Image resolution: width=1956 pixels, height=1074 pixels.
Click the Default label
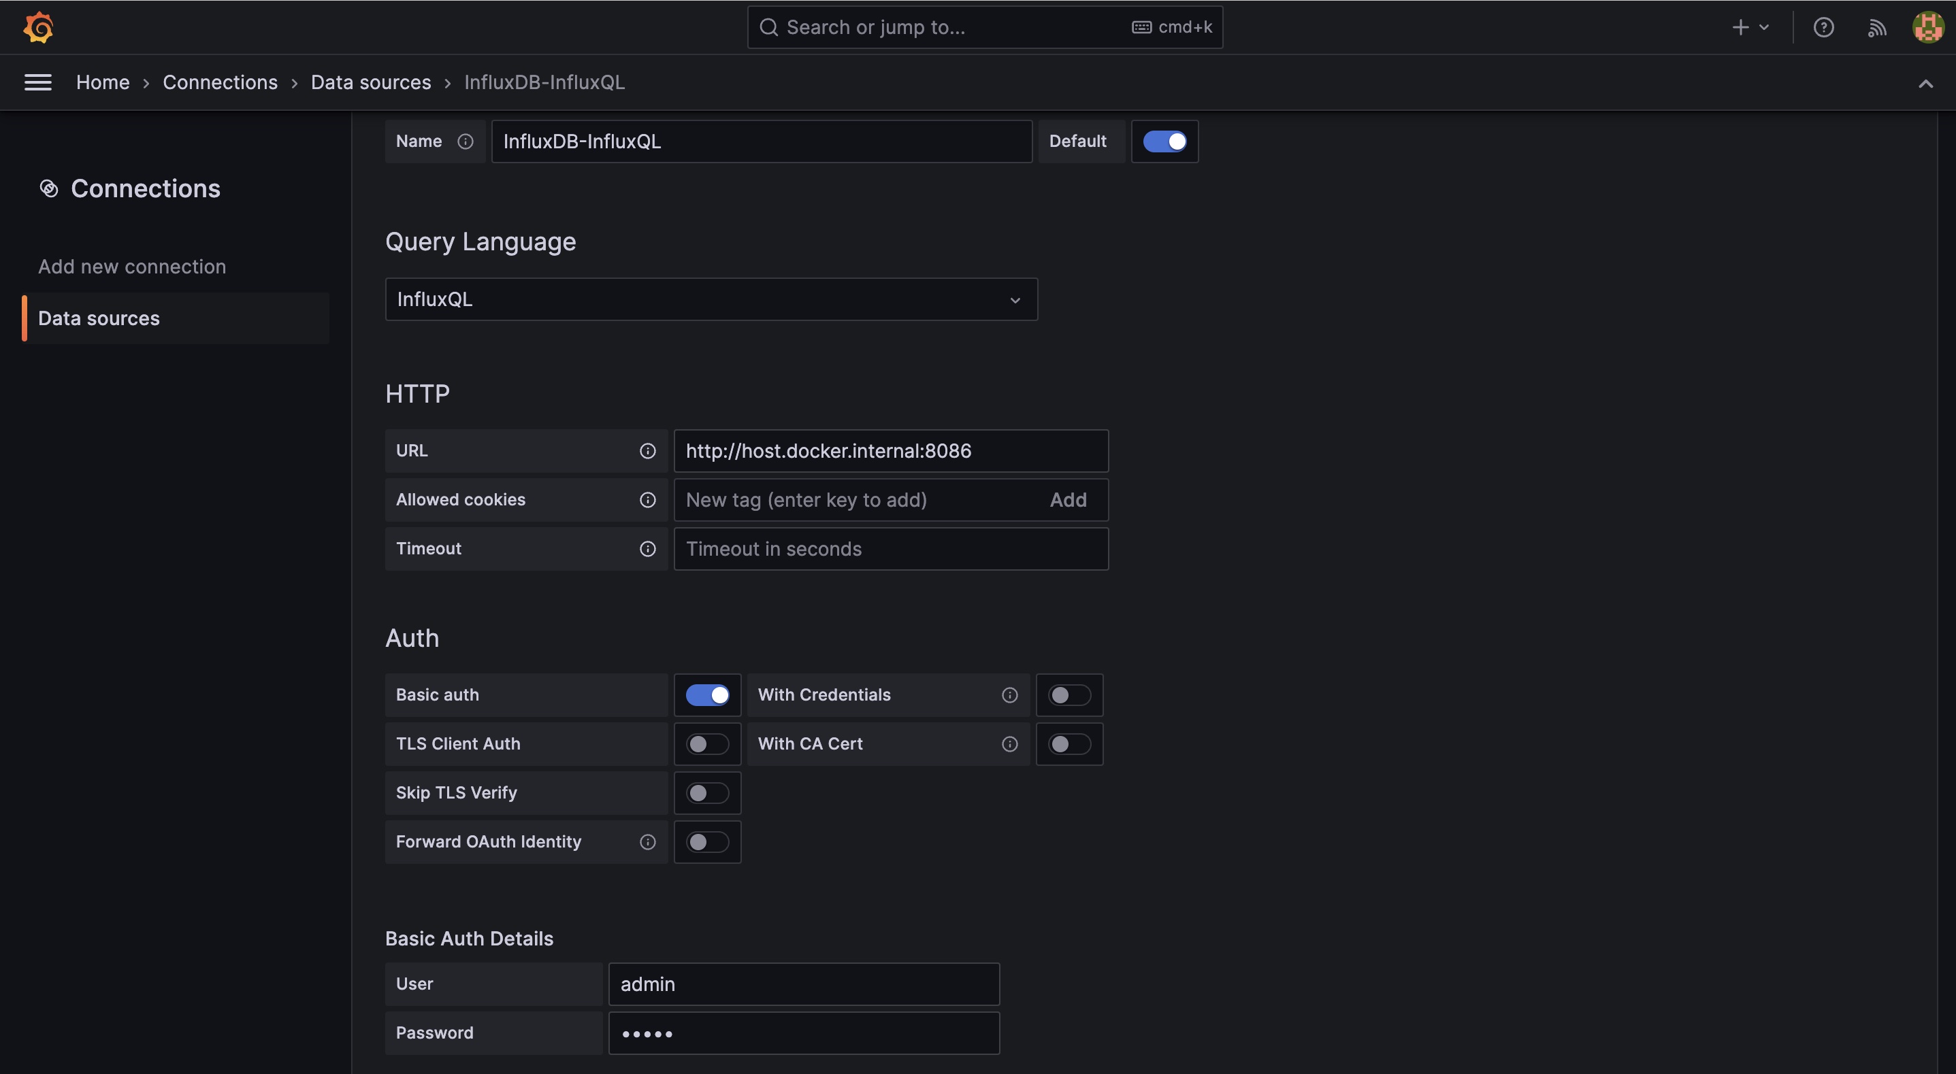pos(1077,141)
